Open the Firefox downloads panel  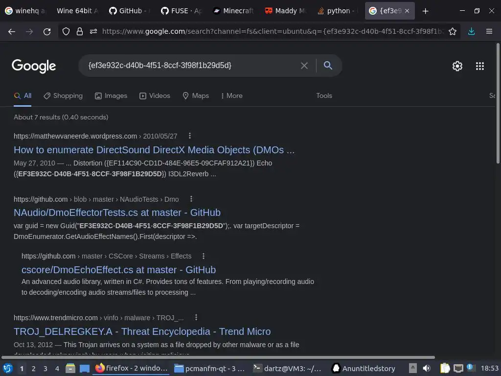point(471,31)
